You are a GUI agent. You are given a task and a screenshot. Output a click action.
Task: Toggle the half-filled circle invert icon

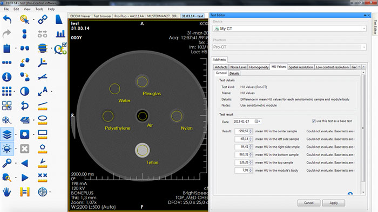[25, 91]
